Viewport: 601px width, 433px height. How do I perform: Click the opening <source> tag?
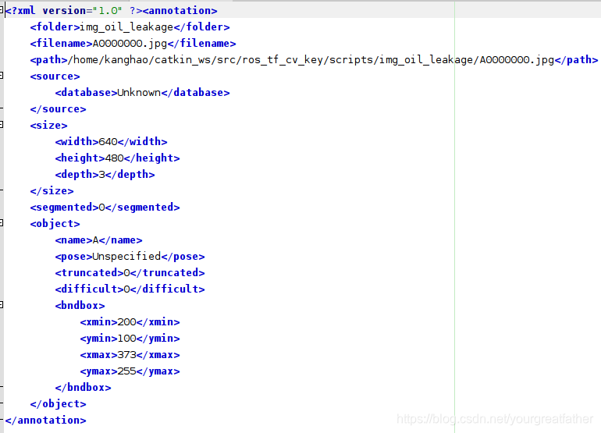55,76
